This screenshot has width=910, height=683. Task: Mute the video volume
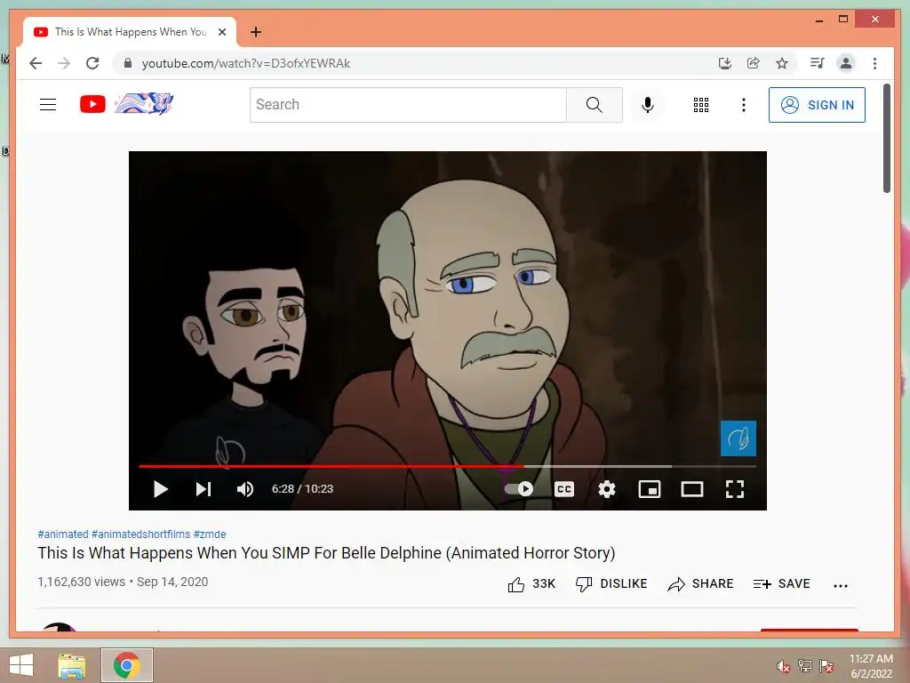(x=245, y=489)
